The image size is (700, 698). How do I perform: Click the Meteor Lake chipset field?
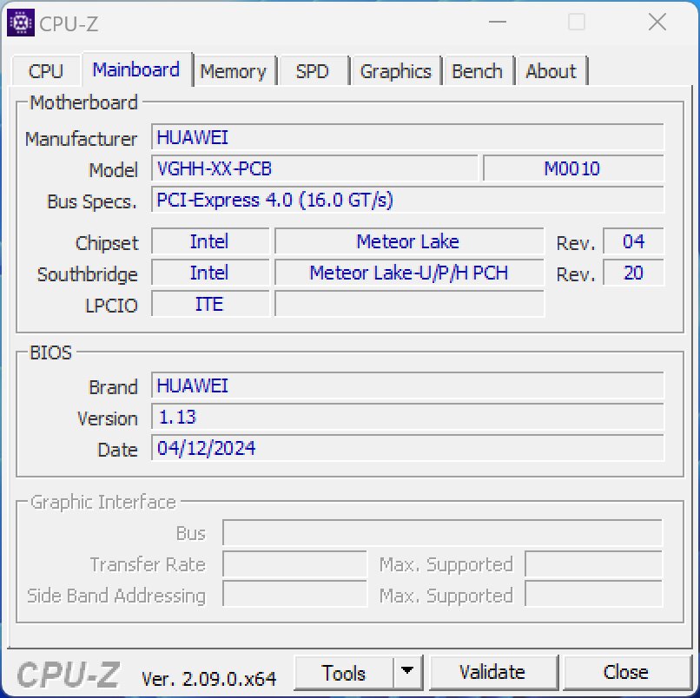pyautogui.click(x=409, y=241)
